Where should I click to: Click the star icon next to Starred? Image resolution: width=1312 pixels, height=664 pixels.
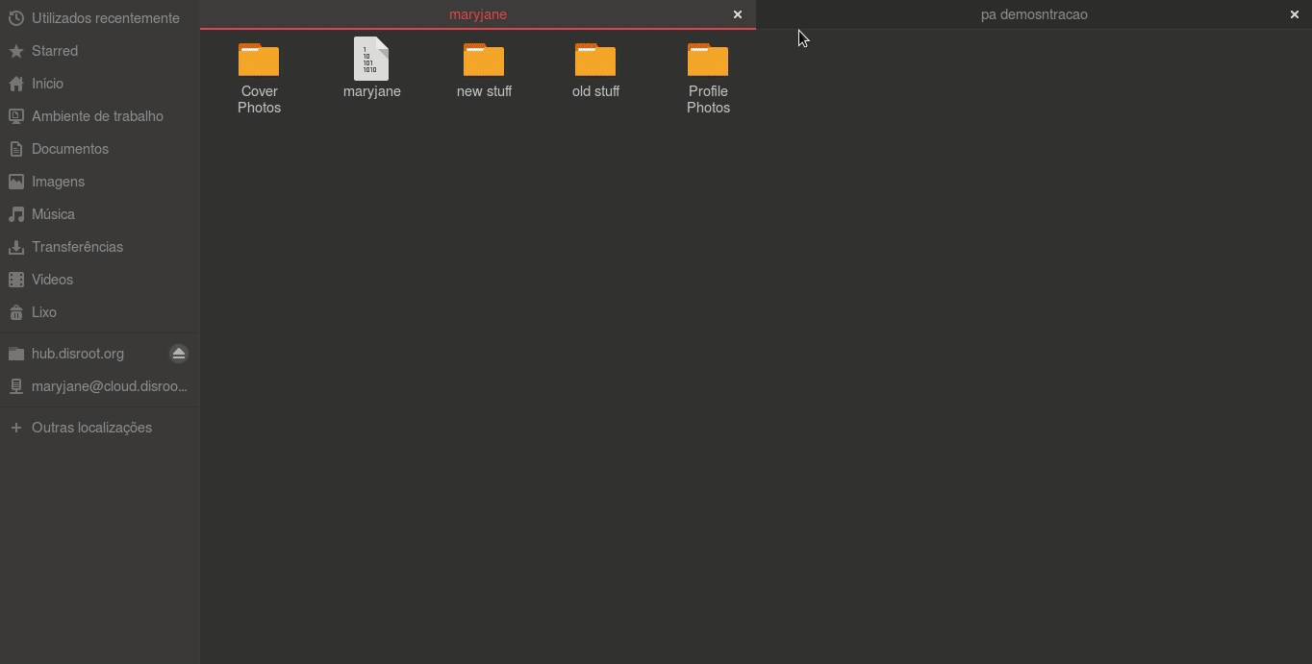pyautogui.click(x=16, y=51)
